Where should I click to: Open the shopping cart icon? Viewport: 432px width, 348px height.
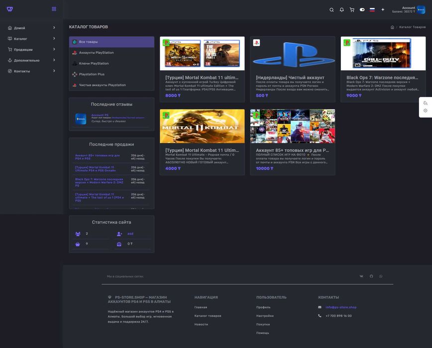[x=352, y=10]
